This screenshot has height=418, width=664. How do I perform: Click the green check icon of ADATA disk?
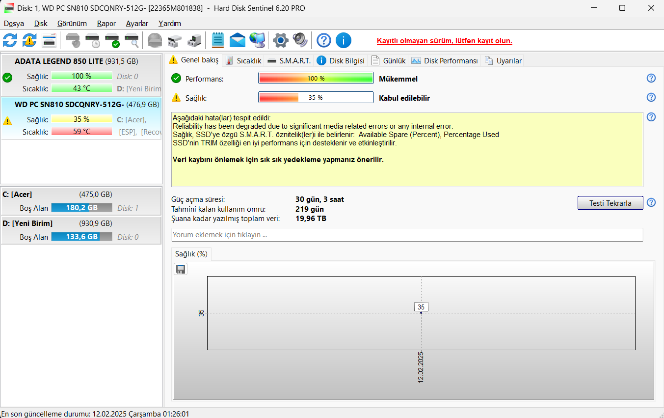coord(7,78)
